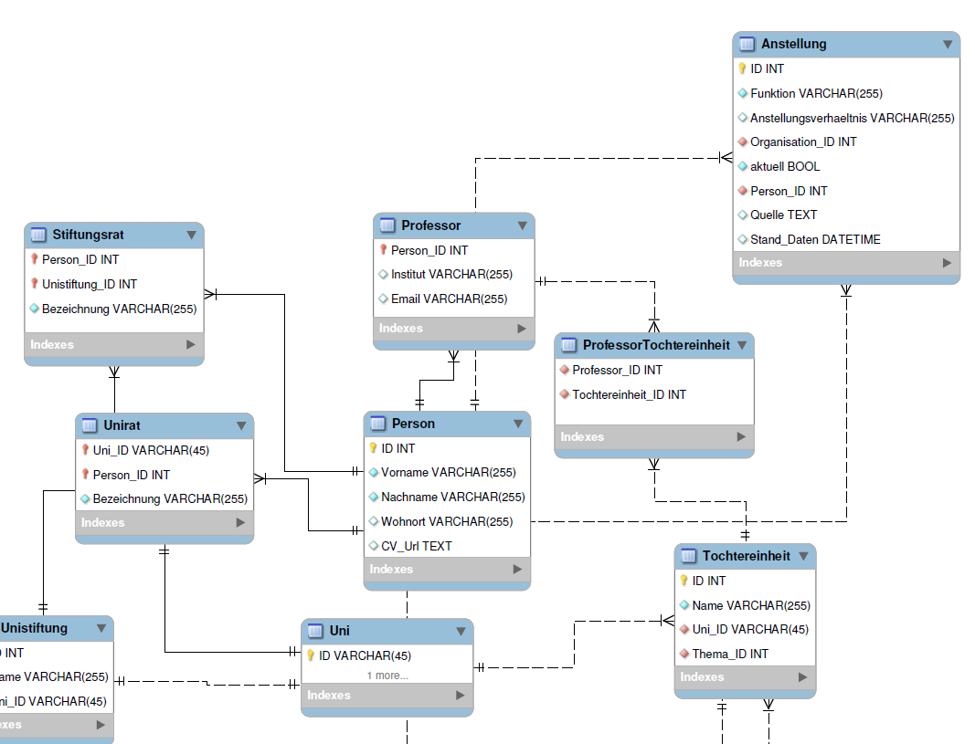This screenshot has height=744, width=975.
Task: Expand Indexes section of Stiftungsrat table
Action: [x=191, y=345]
